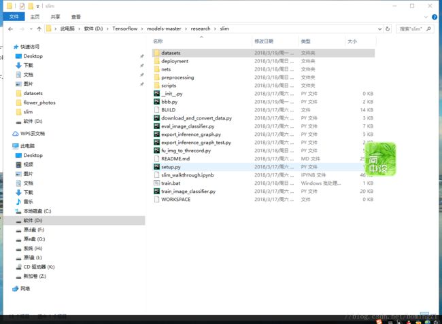Image resolution: width=442 pixels, height=324 pixels.
Task: Select 原d盘 (F:) drive in navigation pane
Action: pos(34,230)
